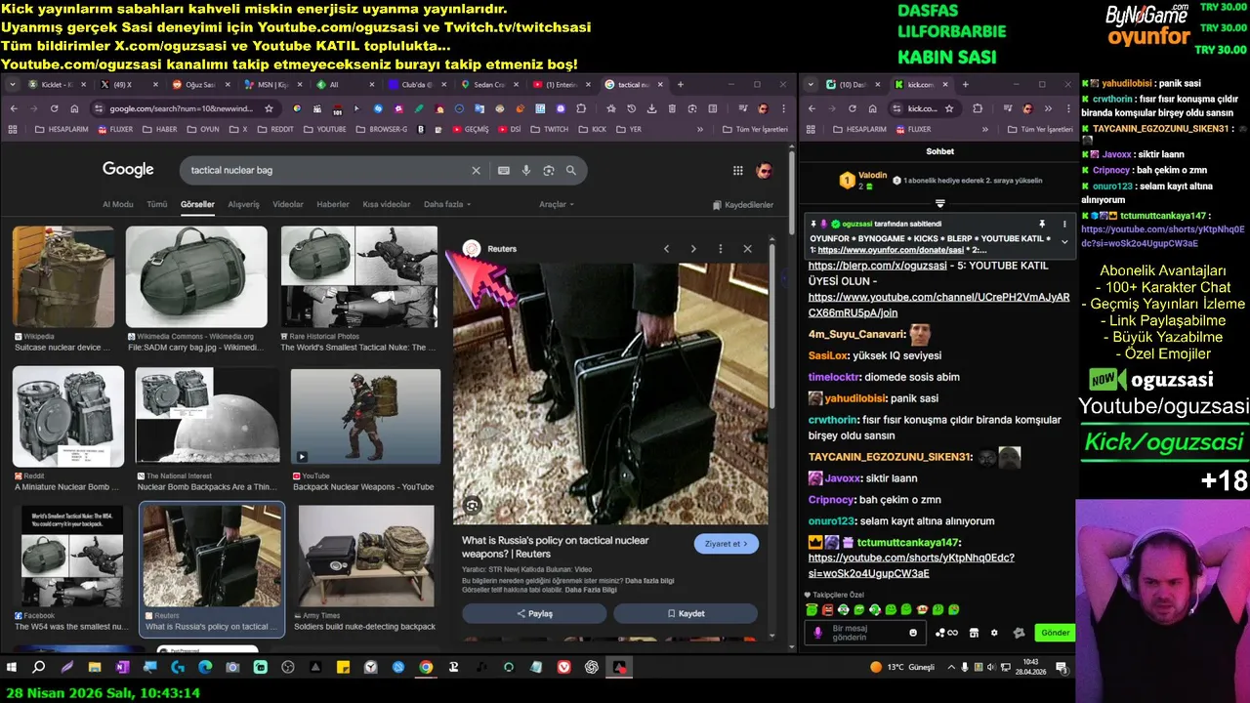Open Google Lens image search
The height and width of the screenshot is (703, 1250).
(x=549, y=170)
